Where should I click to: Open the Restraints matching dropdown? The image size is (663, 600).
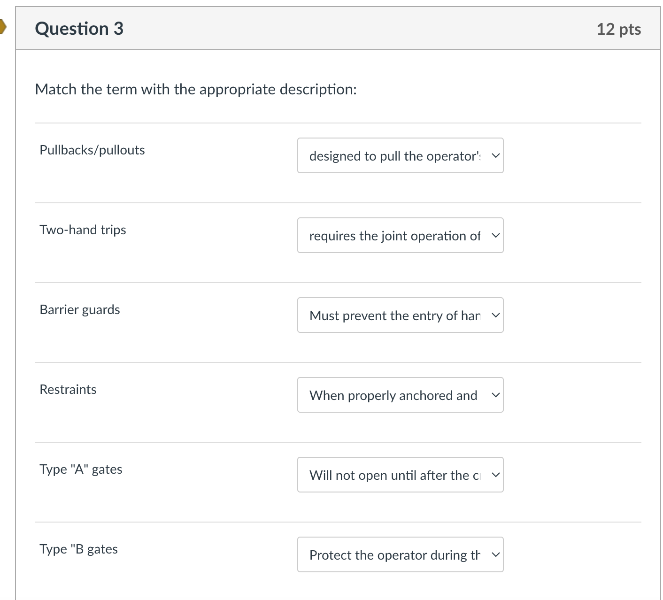[x=400, y=395]
